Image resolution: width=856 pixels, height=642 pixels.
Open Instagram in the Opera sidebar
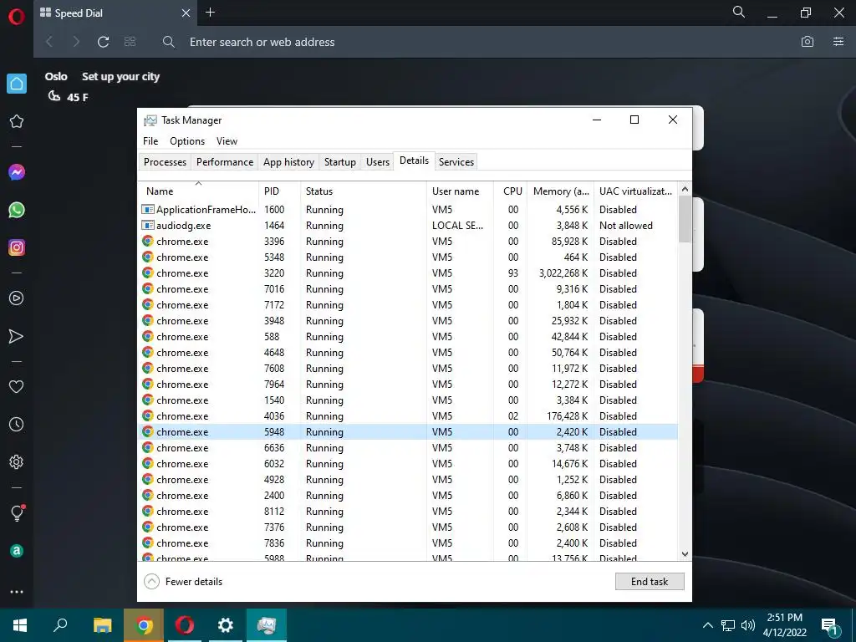click(x=17, y=247)
